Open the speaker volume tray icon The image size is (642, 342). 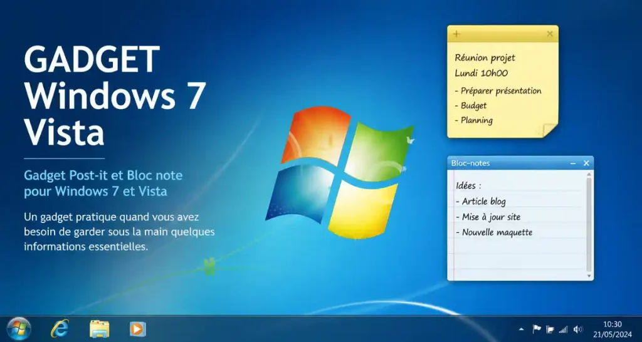click(x=577, y=329)
